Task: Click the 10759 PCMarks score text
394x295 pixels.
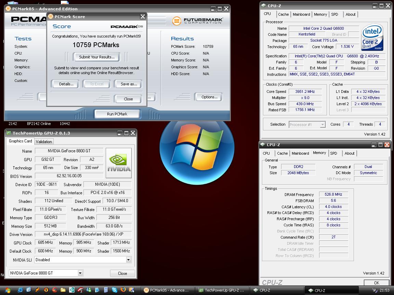Action: click(96, 45)
